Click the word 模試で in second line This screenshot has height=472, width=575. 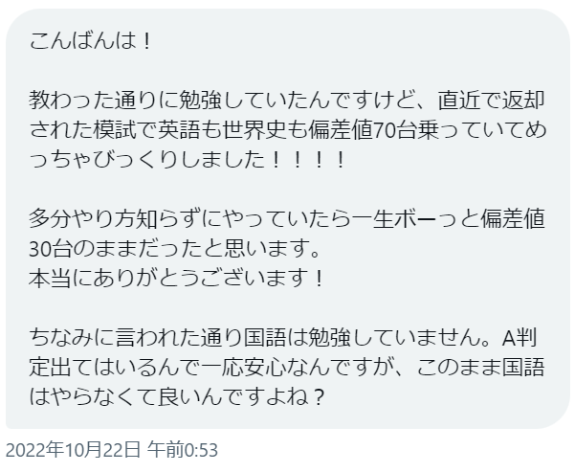[125, 130]
